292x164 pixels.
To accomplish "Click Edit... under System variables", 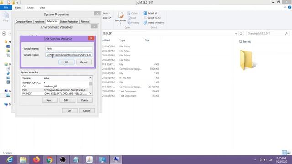I will pos(67,100).
